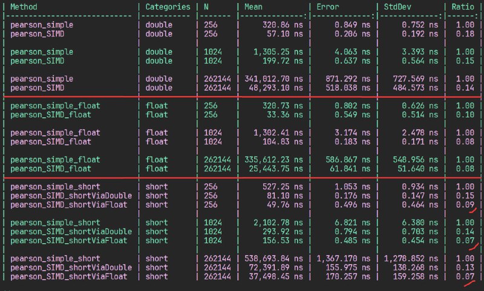Image resolution: width=484 pixels, height=291 pixels.
Task: Click error value 1,367.170 ns
Action: pyautogui.click(x=344, y=258)
